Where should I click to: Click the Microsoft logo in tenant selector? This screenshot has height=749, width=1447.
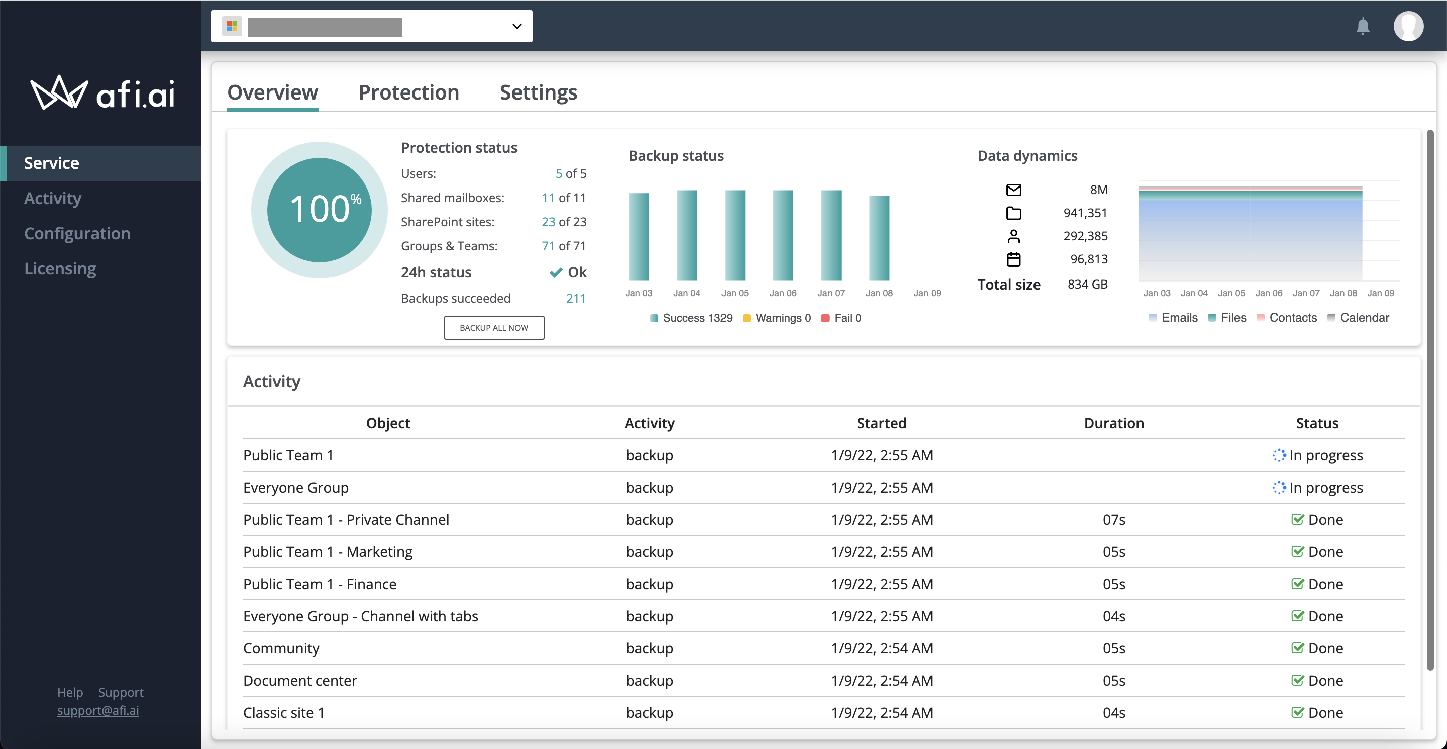click(x=232, y=27)
